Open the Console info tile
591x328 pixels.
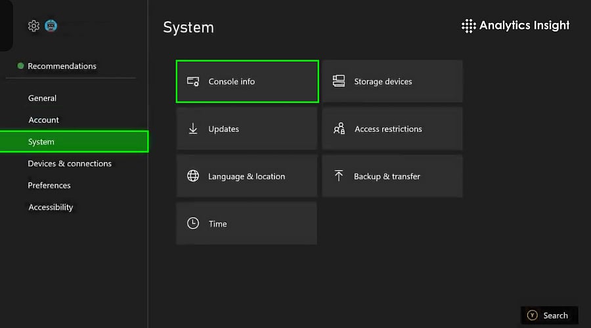point(247,81)
